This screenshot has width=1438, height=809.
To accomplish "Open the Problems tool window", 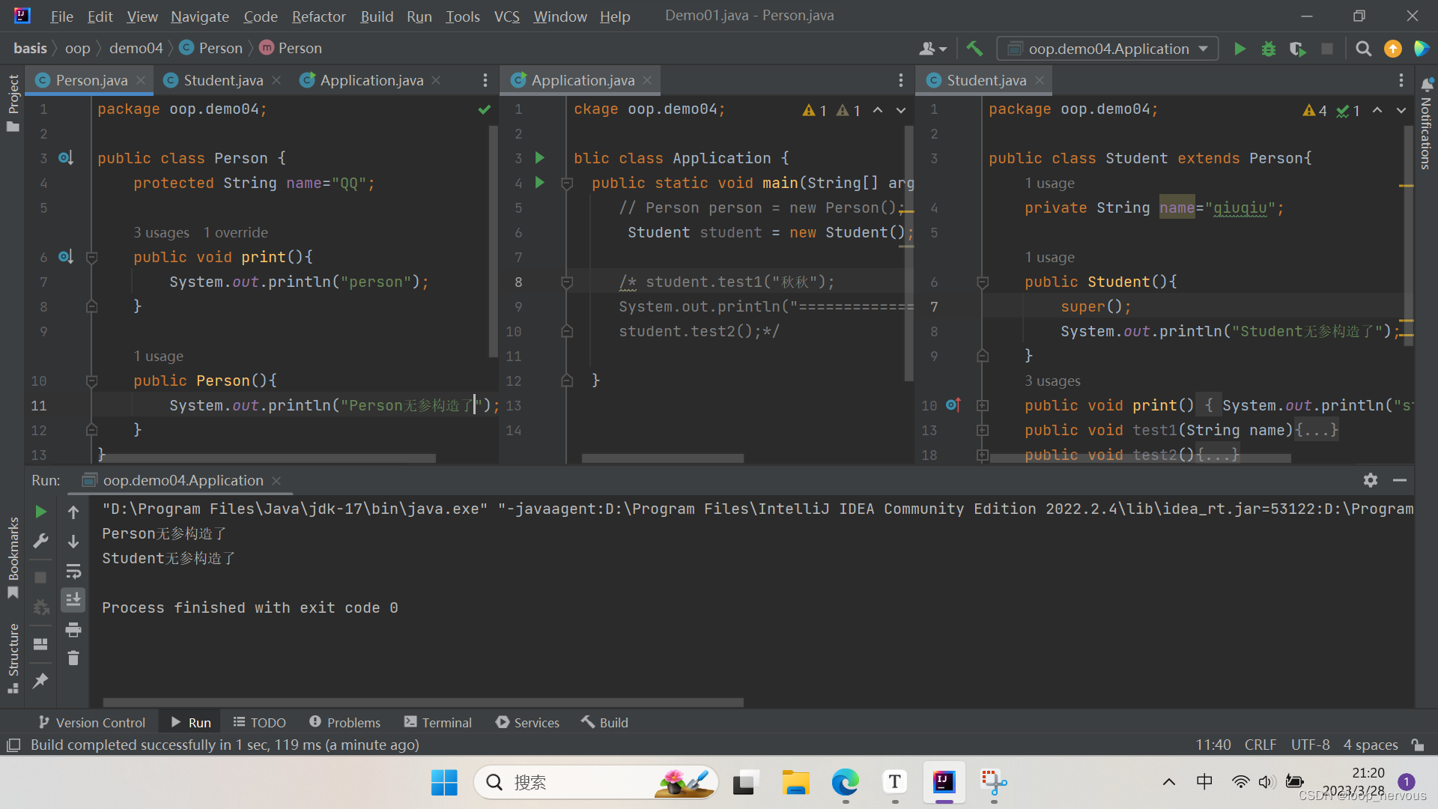I will (345, 722).
